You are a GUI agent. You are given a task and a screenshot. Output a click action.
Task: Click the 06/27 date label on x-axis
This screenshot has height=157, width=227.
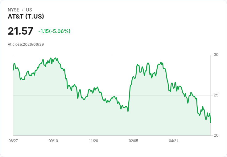point(13,141)
